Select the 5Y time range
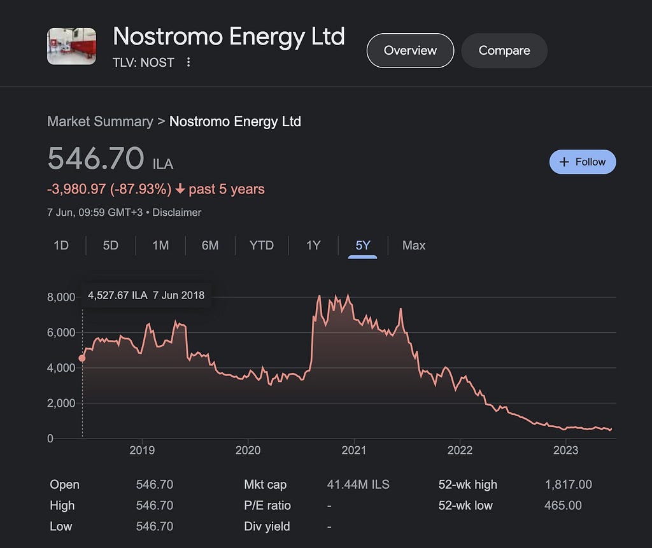The image size is (652, 548). [x=362, y=245]
